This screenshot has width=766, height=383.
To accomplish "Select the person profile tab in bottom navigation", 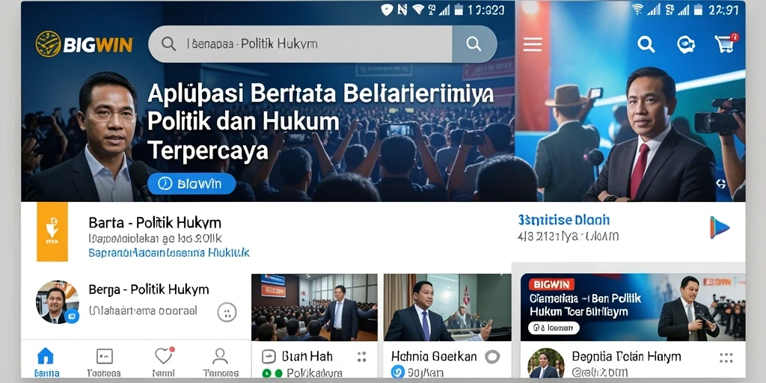I will coord(221,362).
